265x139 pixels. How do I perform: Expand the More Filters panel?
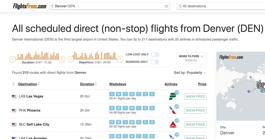[191, 58]
